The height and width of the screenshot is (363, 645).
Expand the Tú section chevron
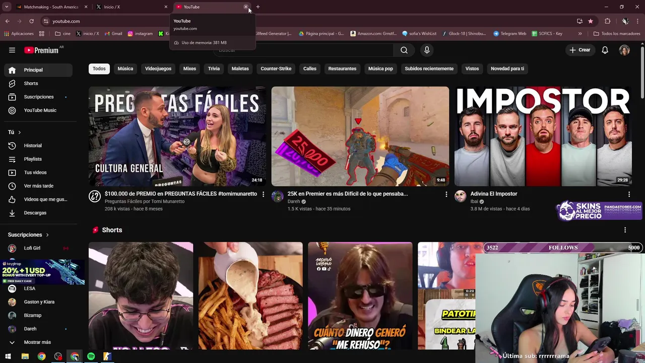coord(19,132)
